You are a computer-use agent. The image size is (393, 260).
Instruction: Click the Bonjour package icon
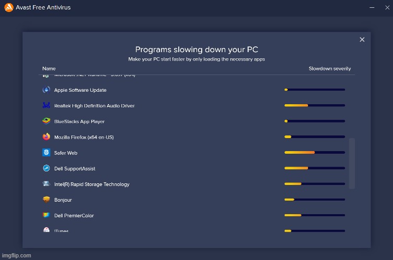point(46,200)
